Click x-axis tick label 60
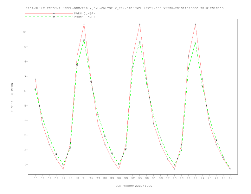The height and width of the screenshot is (194, 251). 175,178
